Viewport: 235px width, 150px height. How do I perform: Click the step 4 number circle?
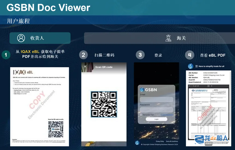coord(189,55)
